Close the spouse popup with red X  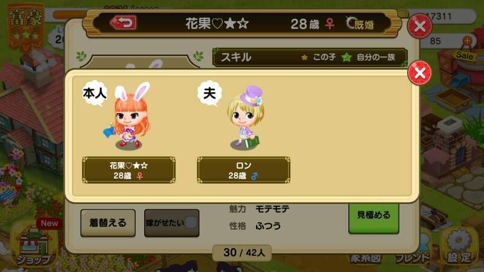[419, 73]
